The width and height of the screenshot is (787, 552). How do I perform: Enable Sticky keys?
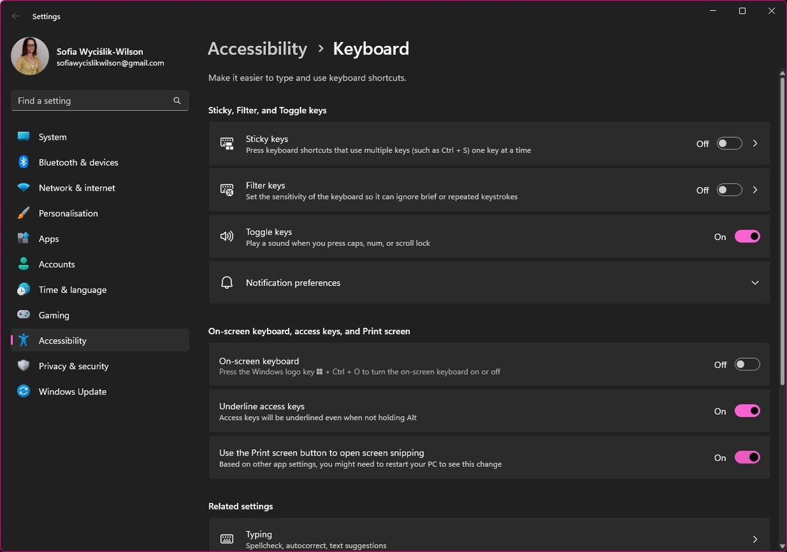pyautogui.click(x=729, y=144)
